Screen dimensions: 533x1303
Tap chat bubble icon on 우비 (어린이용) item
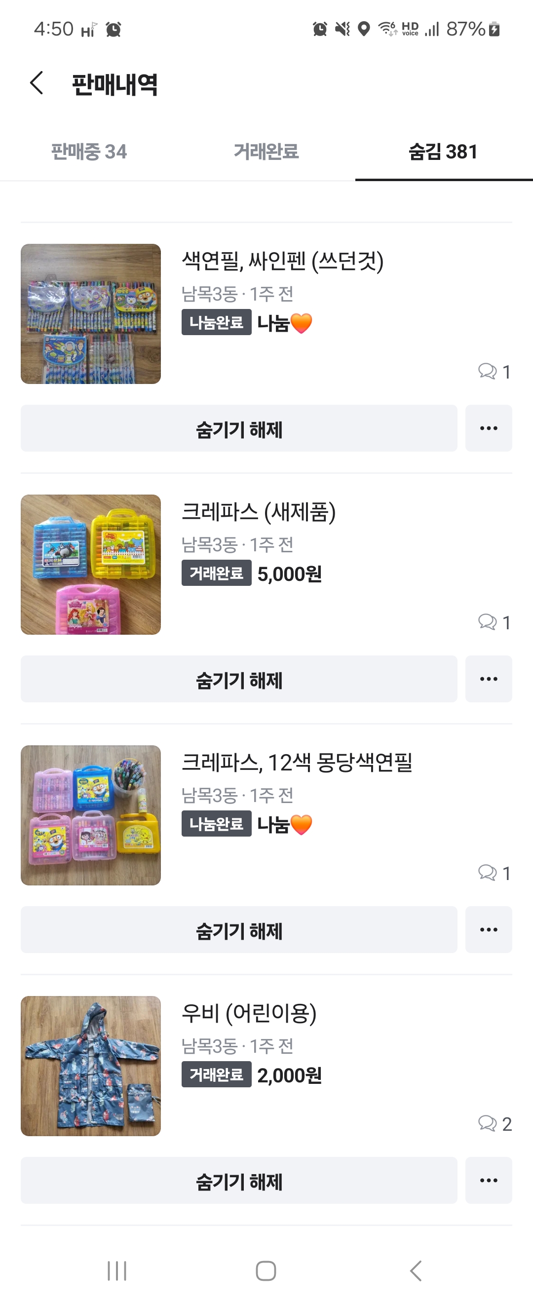[488, 1123]
